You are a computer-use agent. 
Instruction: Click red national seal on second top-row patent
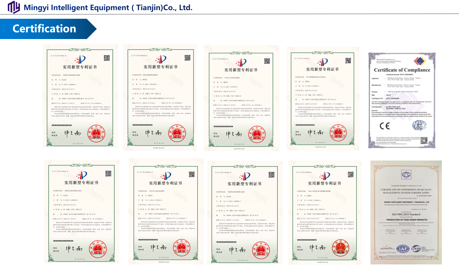[177, 134]
